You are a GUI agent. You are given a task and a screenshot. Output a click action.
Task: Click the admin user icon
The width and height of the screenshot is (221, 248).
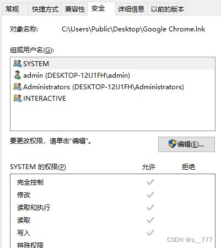(18, 75)
